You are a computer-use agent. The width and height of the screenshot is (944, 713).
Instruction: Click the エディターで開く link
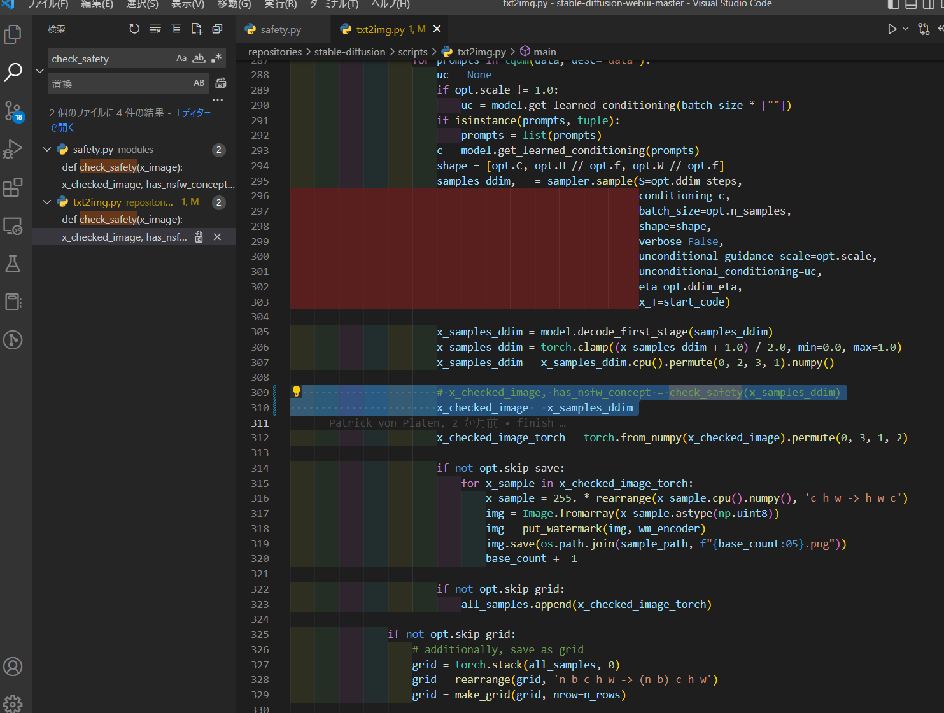(x=192, y=113)
